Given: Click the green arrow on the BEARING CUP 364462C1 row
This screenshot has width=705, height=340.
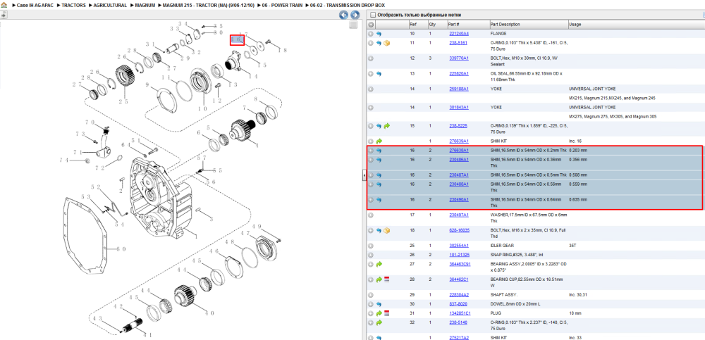Looking at the screenshot, I should pyautogui.click(x=379, y=279).
